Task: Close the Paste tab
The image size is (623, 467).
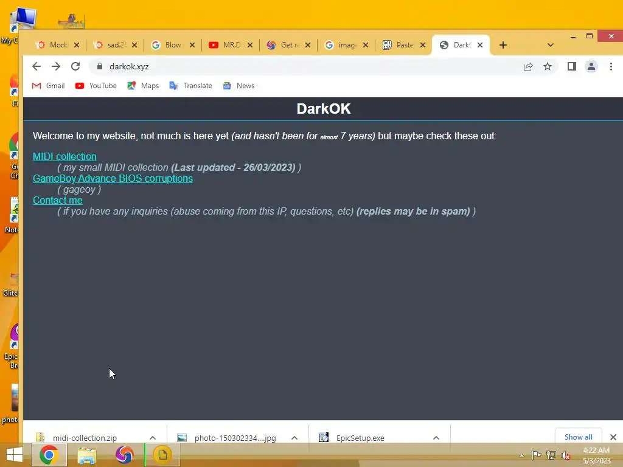Action: point(423,45)
